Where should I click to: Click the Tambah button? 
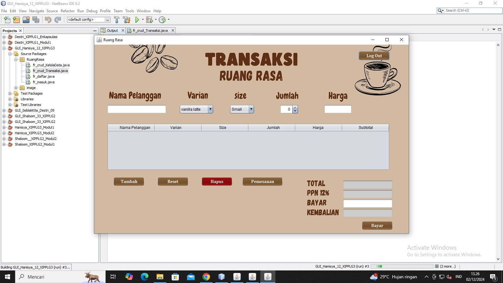[129, 181]
